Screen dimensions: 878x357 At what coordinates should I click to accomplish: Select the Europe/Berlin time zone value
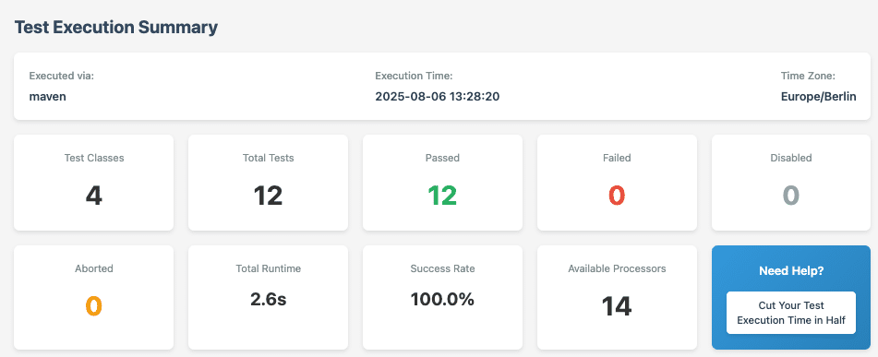point(819,96)
